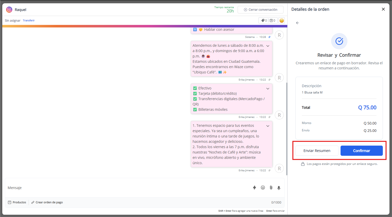
Task: Click the attach file paperclip icon
Action: point(271,188)
